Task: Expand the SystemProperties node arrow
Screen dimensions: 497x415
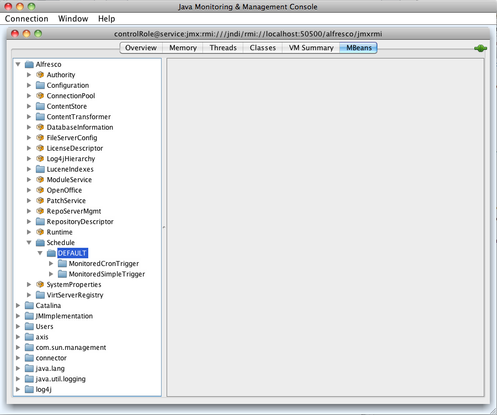Action: click(x=29, y=284)
